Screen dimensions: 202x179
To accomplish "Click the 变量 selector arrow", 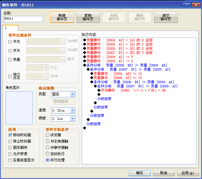I will click(x=63, y=59).
